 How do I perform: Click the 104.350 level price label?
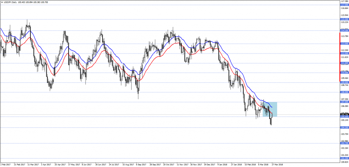tap(344, 127)
